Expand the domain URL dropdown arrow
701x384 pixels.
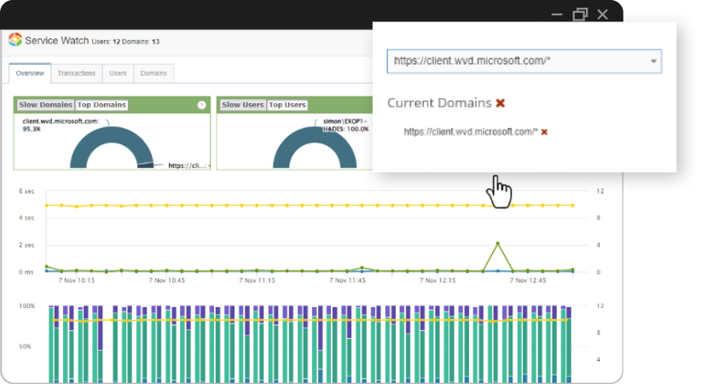pos(653,61)
